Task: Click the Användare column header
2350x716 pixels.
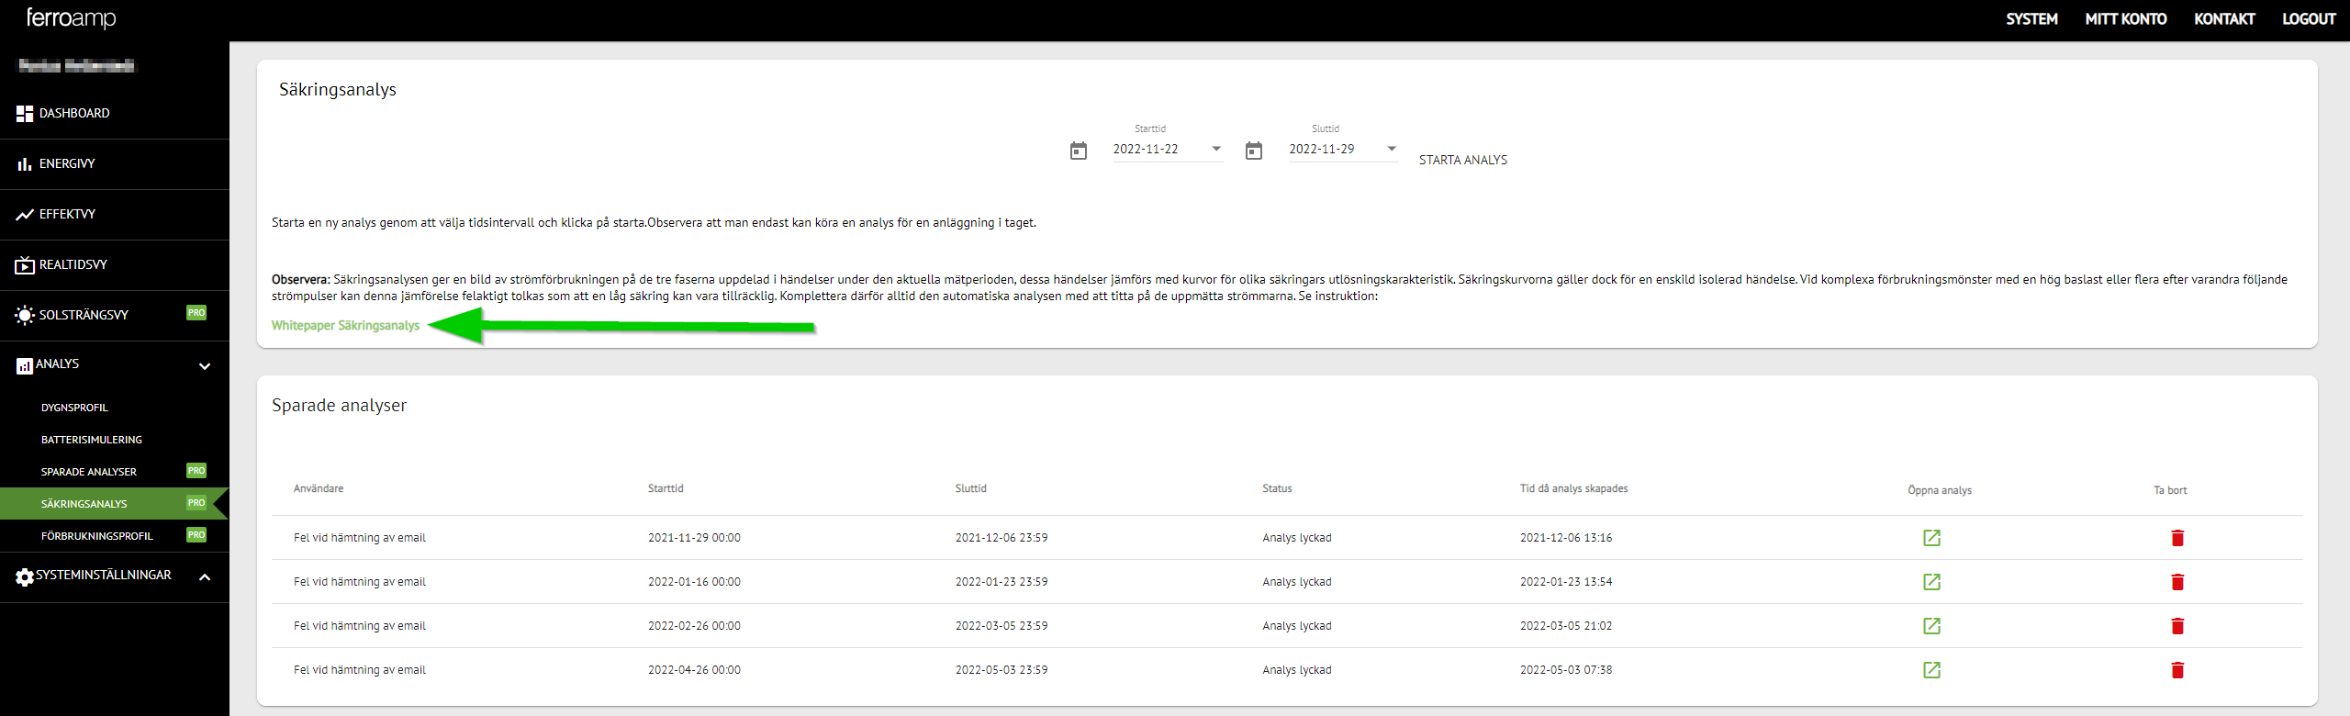Action: point(319,488)
